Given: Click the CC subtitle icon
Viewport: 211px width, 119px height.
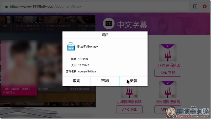Looking at the screenshot, I should pos(108,24).
